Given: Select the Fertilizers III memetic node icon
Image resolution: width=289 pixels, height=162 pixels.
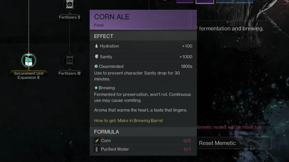Looking at the screenshot, I should click(x=69, y=60).
